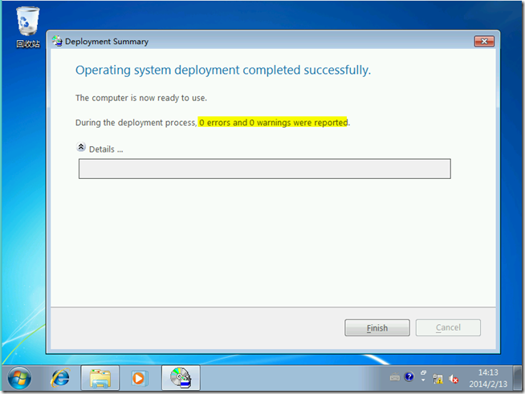Click inside the empty details box
Image resolution: width=525 pixels, height=394 pixels.
tap(265, 169)
